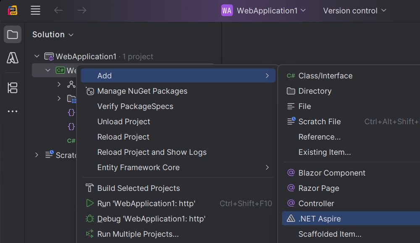The height and width of the screenshot is (243, 420).
Task: Expand the Dependencies node in tree
Action: coord(59,84)
